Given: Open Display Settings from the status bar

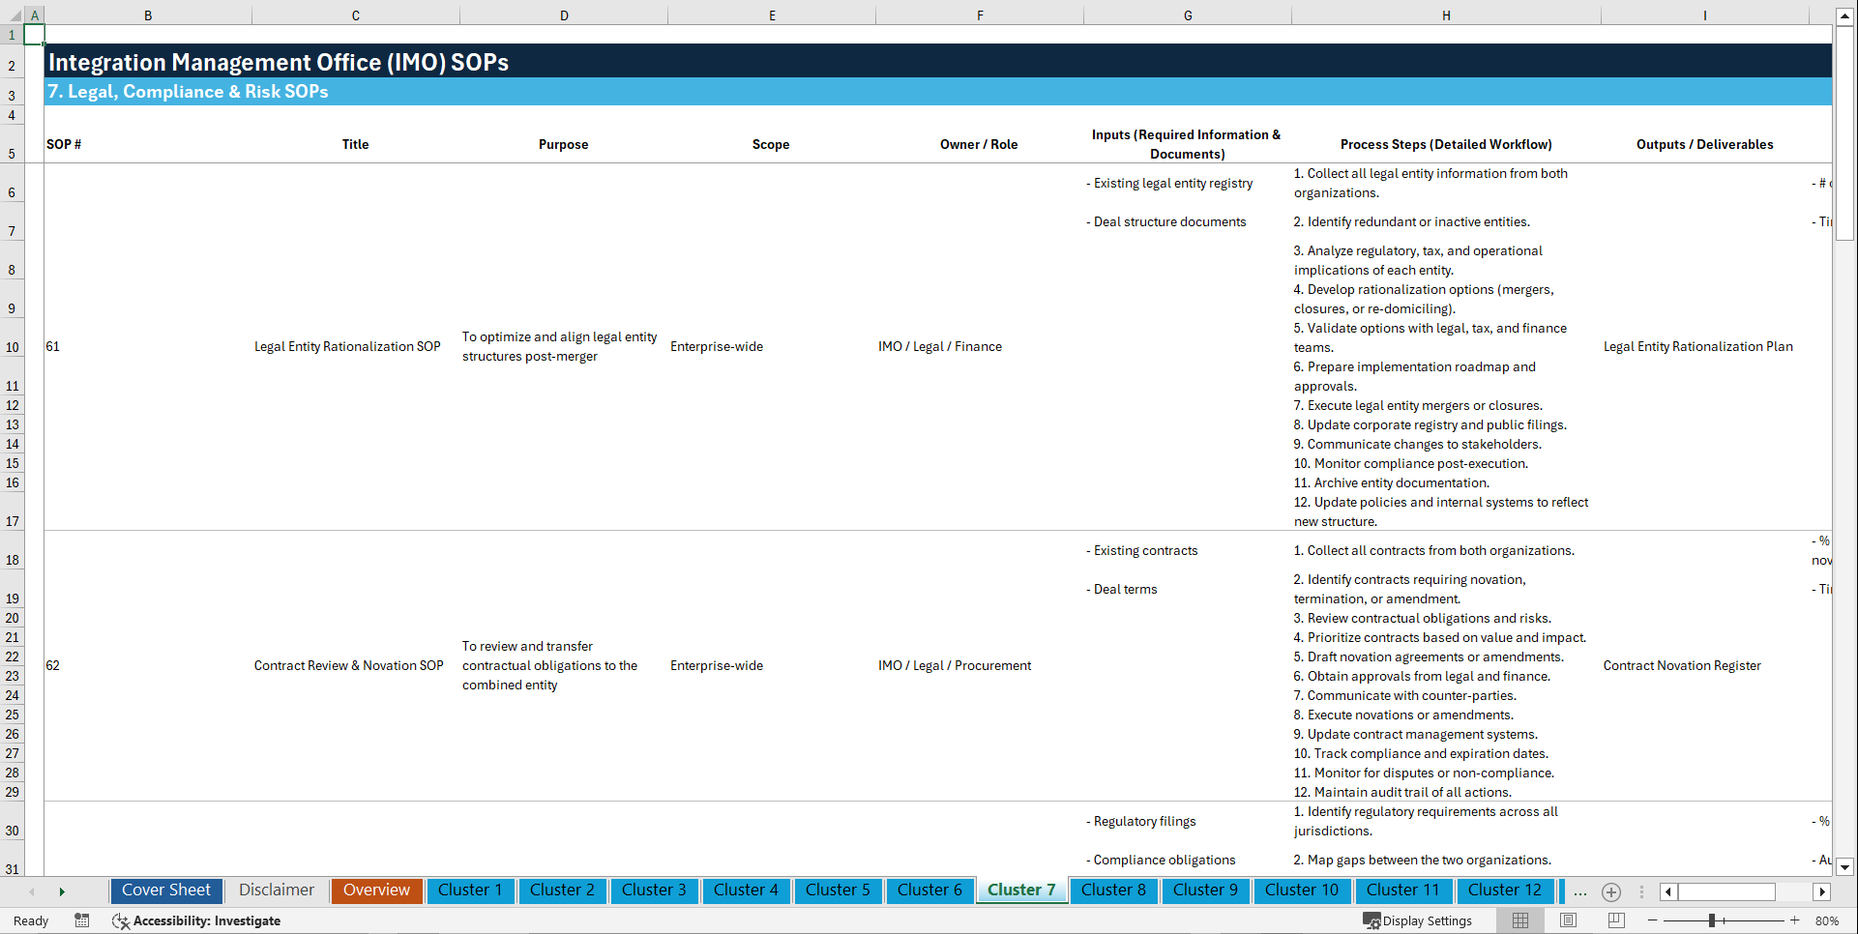Looking at the screenshot, I should (x=1418, y=920).
